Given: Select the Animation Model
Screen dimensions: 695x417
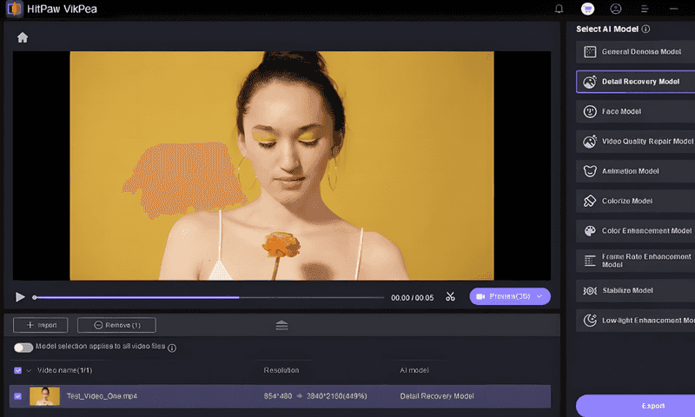Looking at the screenshot, I should [x=636, y=171].
